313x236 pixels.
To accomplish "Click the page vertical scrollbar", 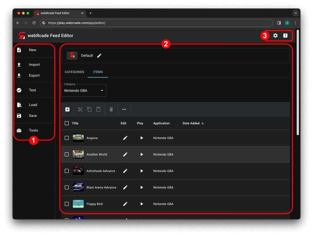I will [x=298, y=82].
